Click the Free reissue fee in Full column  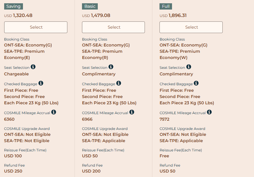point(164,156)
